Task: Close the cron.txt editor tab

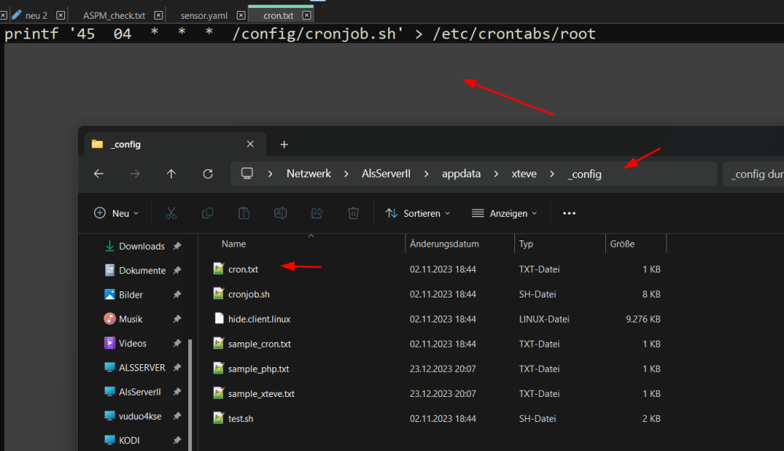Action: (x=307, y=15)
